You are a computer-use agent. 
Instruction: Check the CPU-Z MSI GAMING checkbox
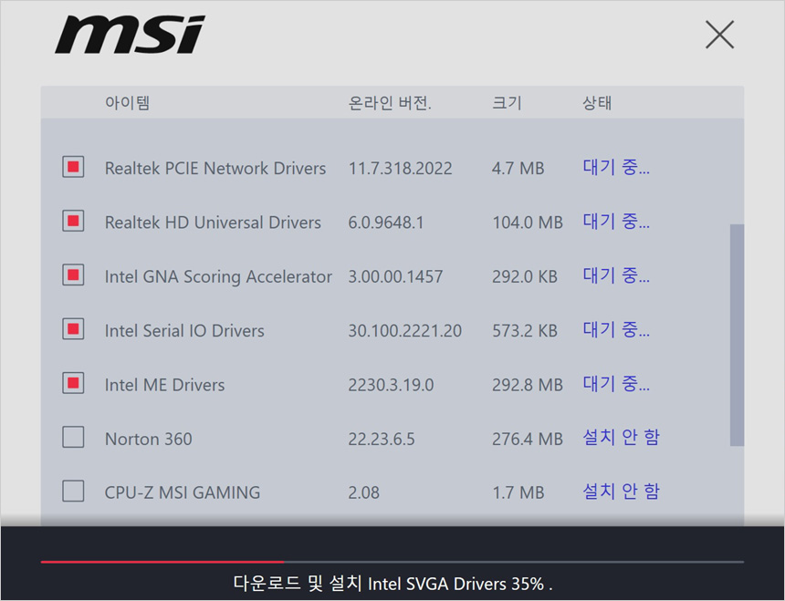click(x=73, y=491)
